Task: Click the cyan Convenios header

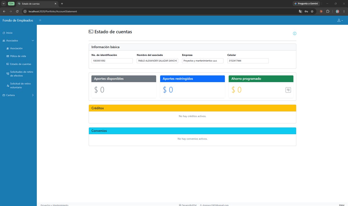Action: pyautogui.click(x=193, y=131)
